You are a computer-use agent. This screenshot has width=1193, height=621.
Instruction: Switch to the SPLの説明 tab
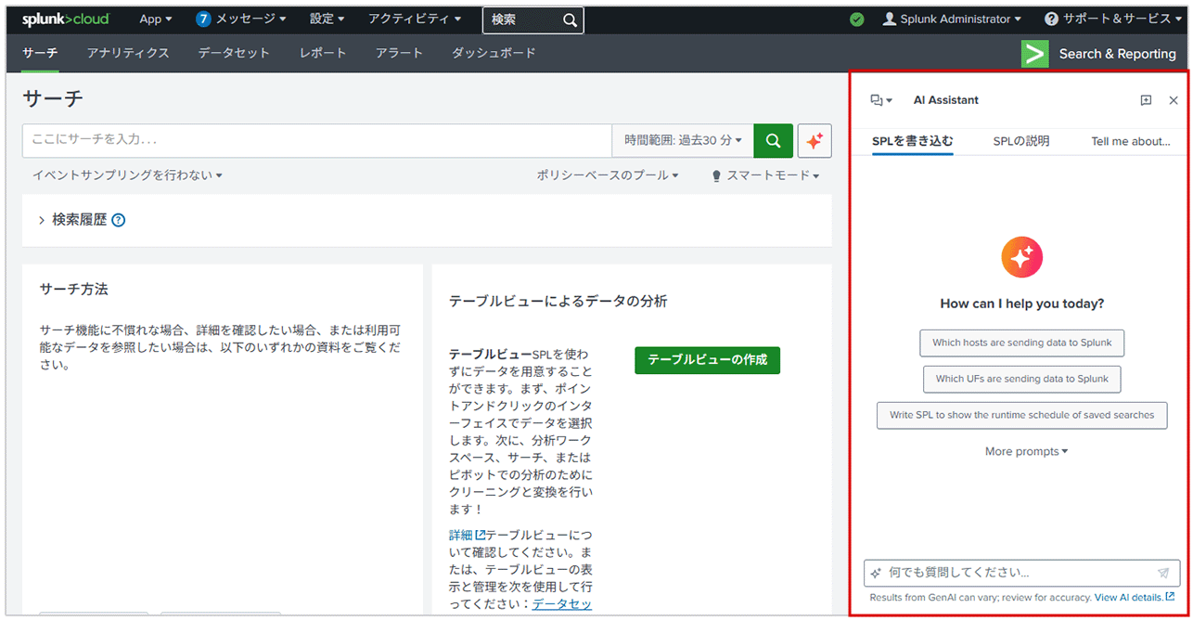click(x=1020, y=141)
